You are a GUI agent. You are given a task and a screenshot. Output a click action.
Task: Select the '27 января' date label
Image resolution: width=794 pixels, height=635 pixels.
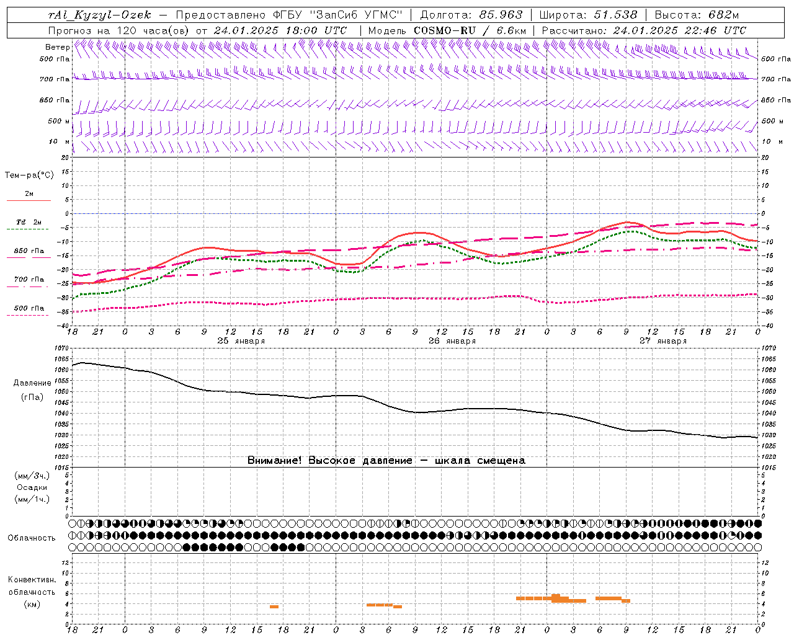click(663, 341)
